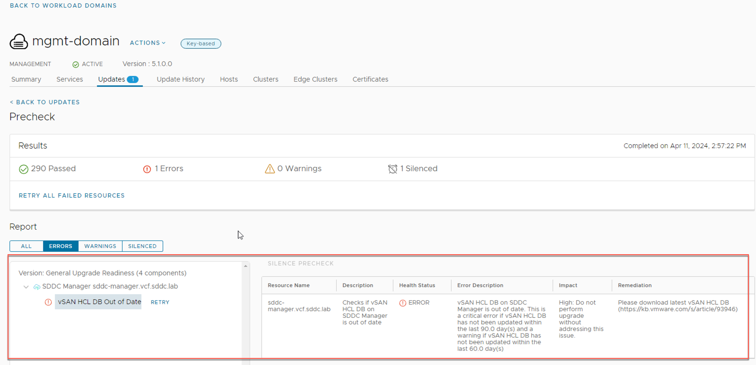Image resolution: width=756 pixels, height=365 pixels.
Task: Click the mgmt-domain cloud icon
Action: [x=19, y=41]
